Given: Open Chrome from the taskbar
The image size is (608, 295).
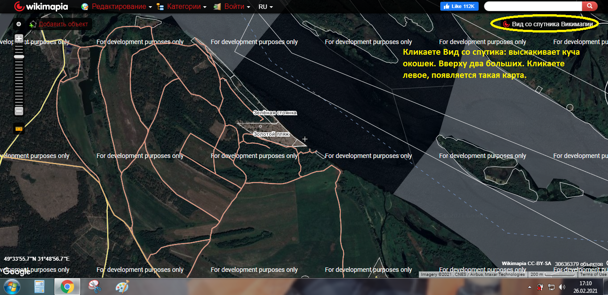Looking at the screenshot, I should click(x=67, y=287).
